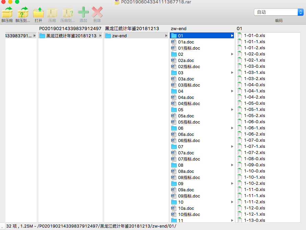Select file 09指标.doc

pos(202,196)
